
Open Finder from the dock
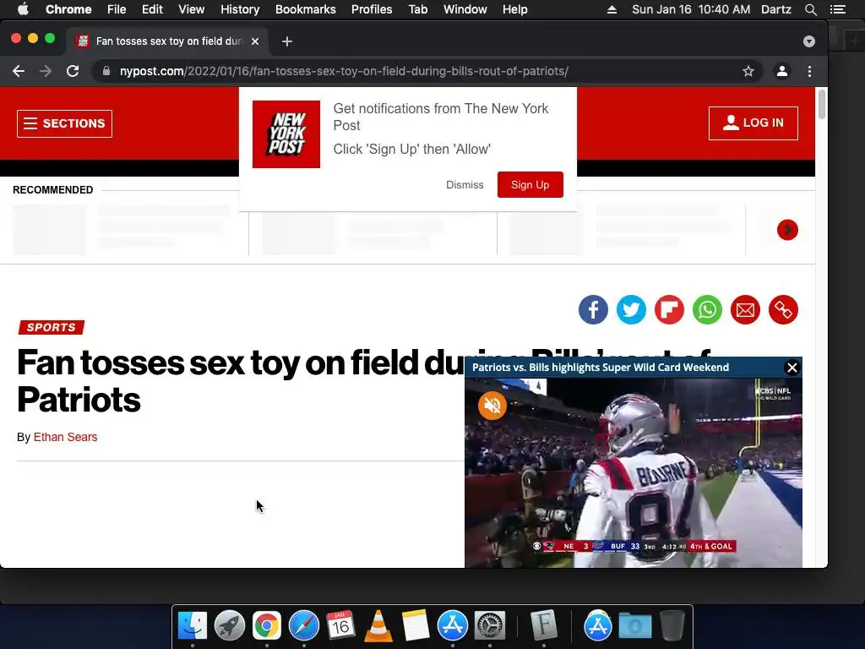click(x=193, y=626)
